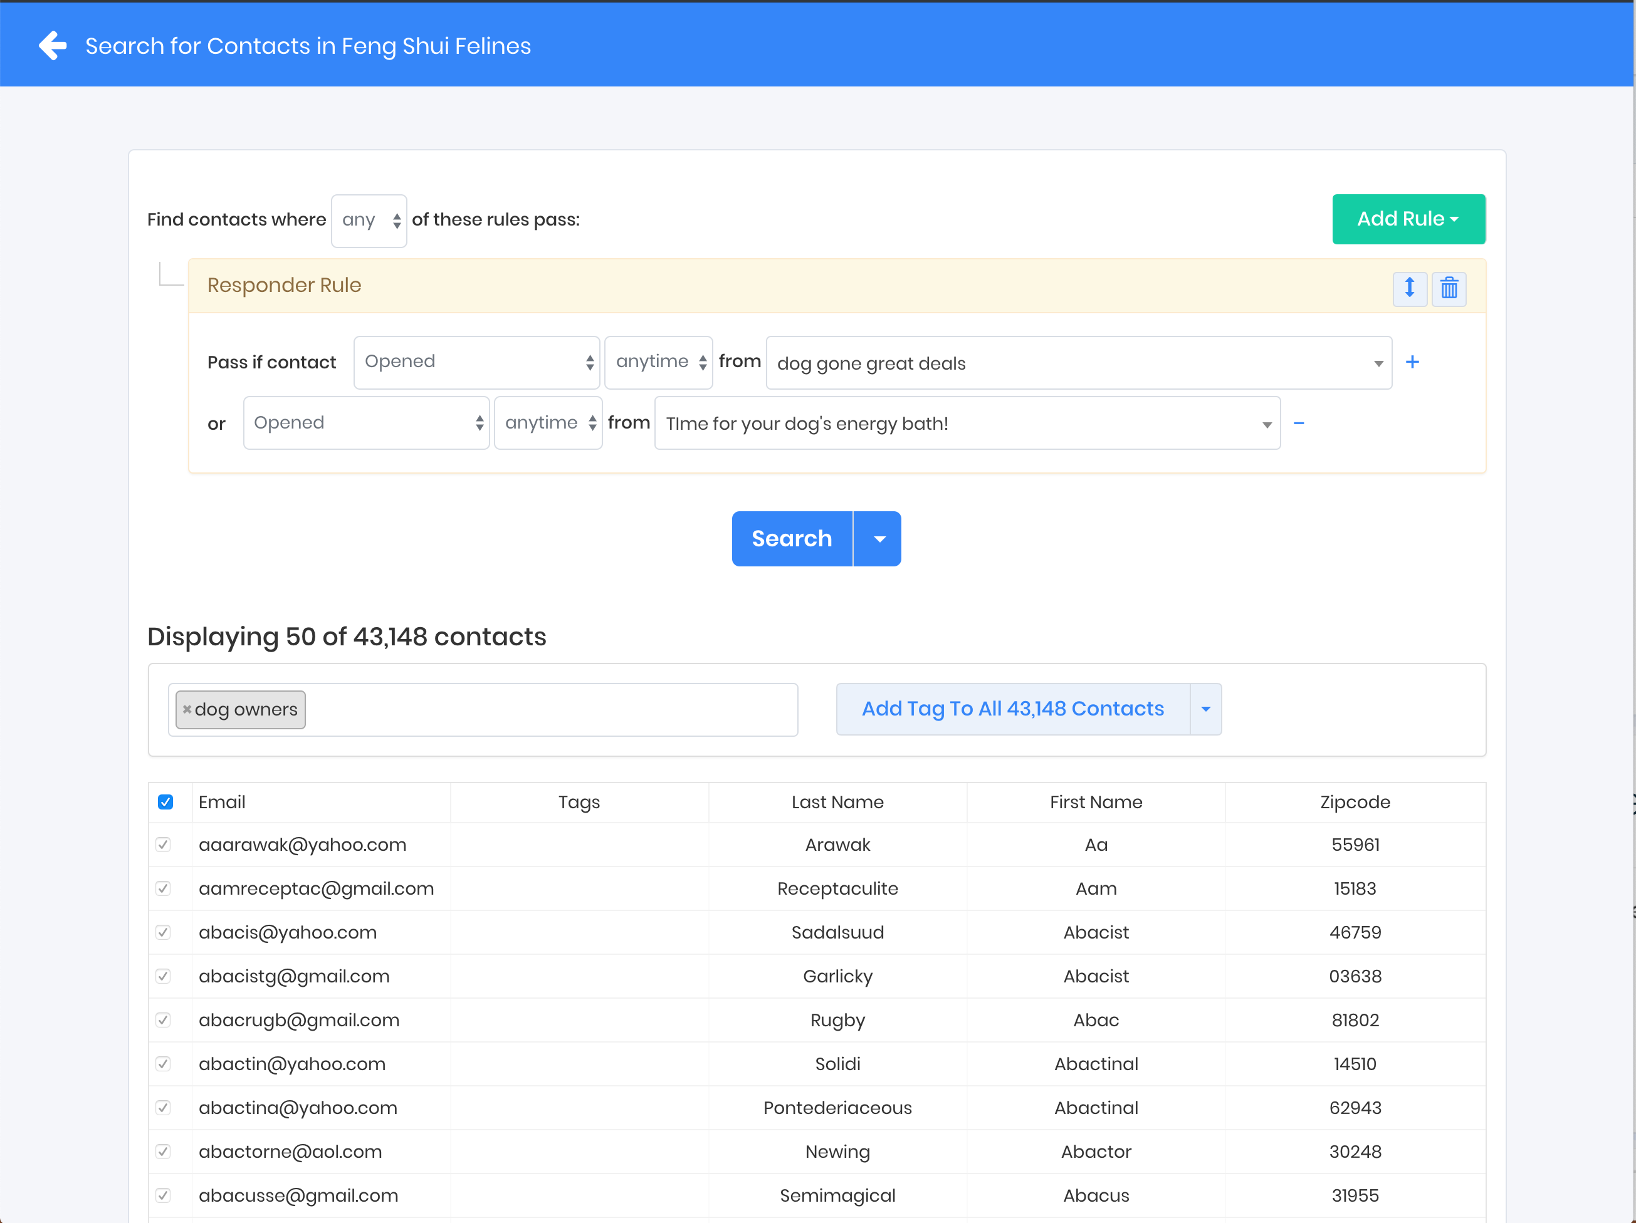This screenshot has height=1223, width=1636.
Task: Click the back arrow icon
Action: click(x=53, y=46)
